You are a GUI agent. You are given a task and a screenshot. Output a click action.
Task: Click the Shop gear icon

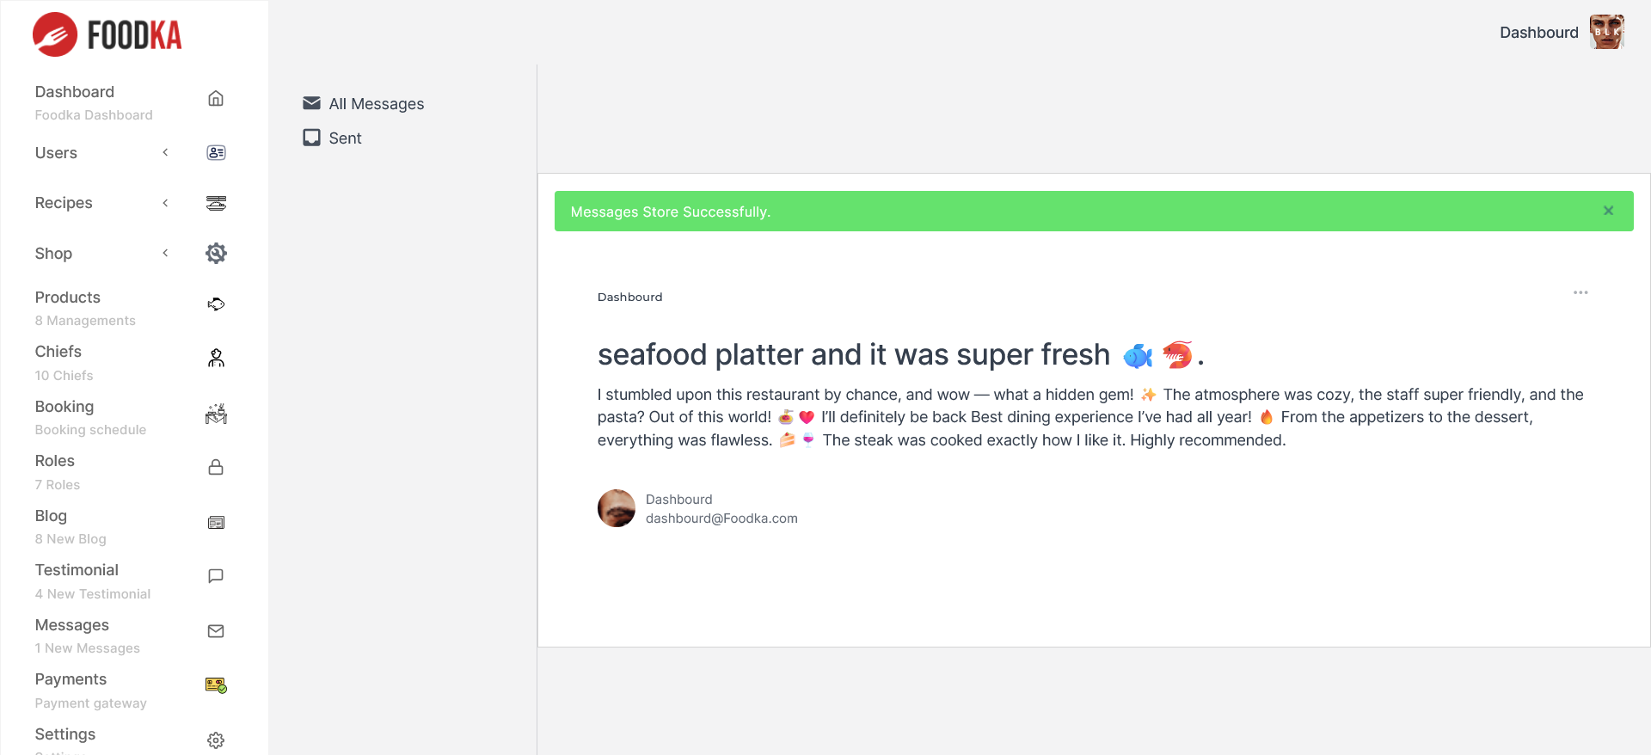pos(216,253)
